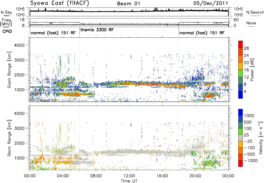Click the '60' Nave axis tick
This screenshot has width=264, height=183.
tap(236, 20)
